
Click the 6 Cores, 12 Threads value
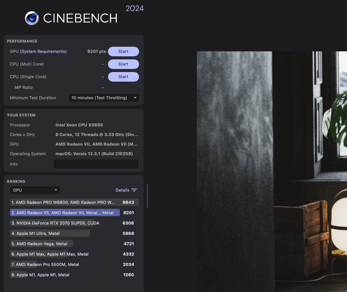(97, 135)
